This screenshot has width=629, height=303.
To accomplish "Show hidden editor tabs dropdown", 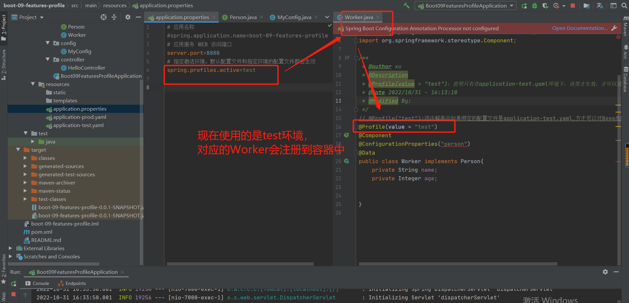I will click(327, 17).
